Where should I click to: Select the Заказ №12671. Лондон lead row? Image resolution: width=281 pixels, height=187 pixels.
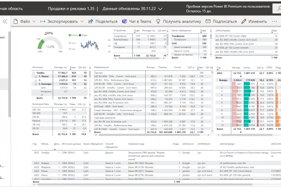coord(156,171)
